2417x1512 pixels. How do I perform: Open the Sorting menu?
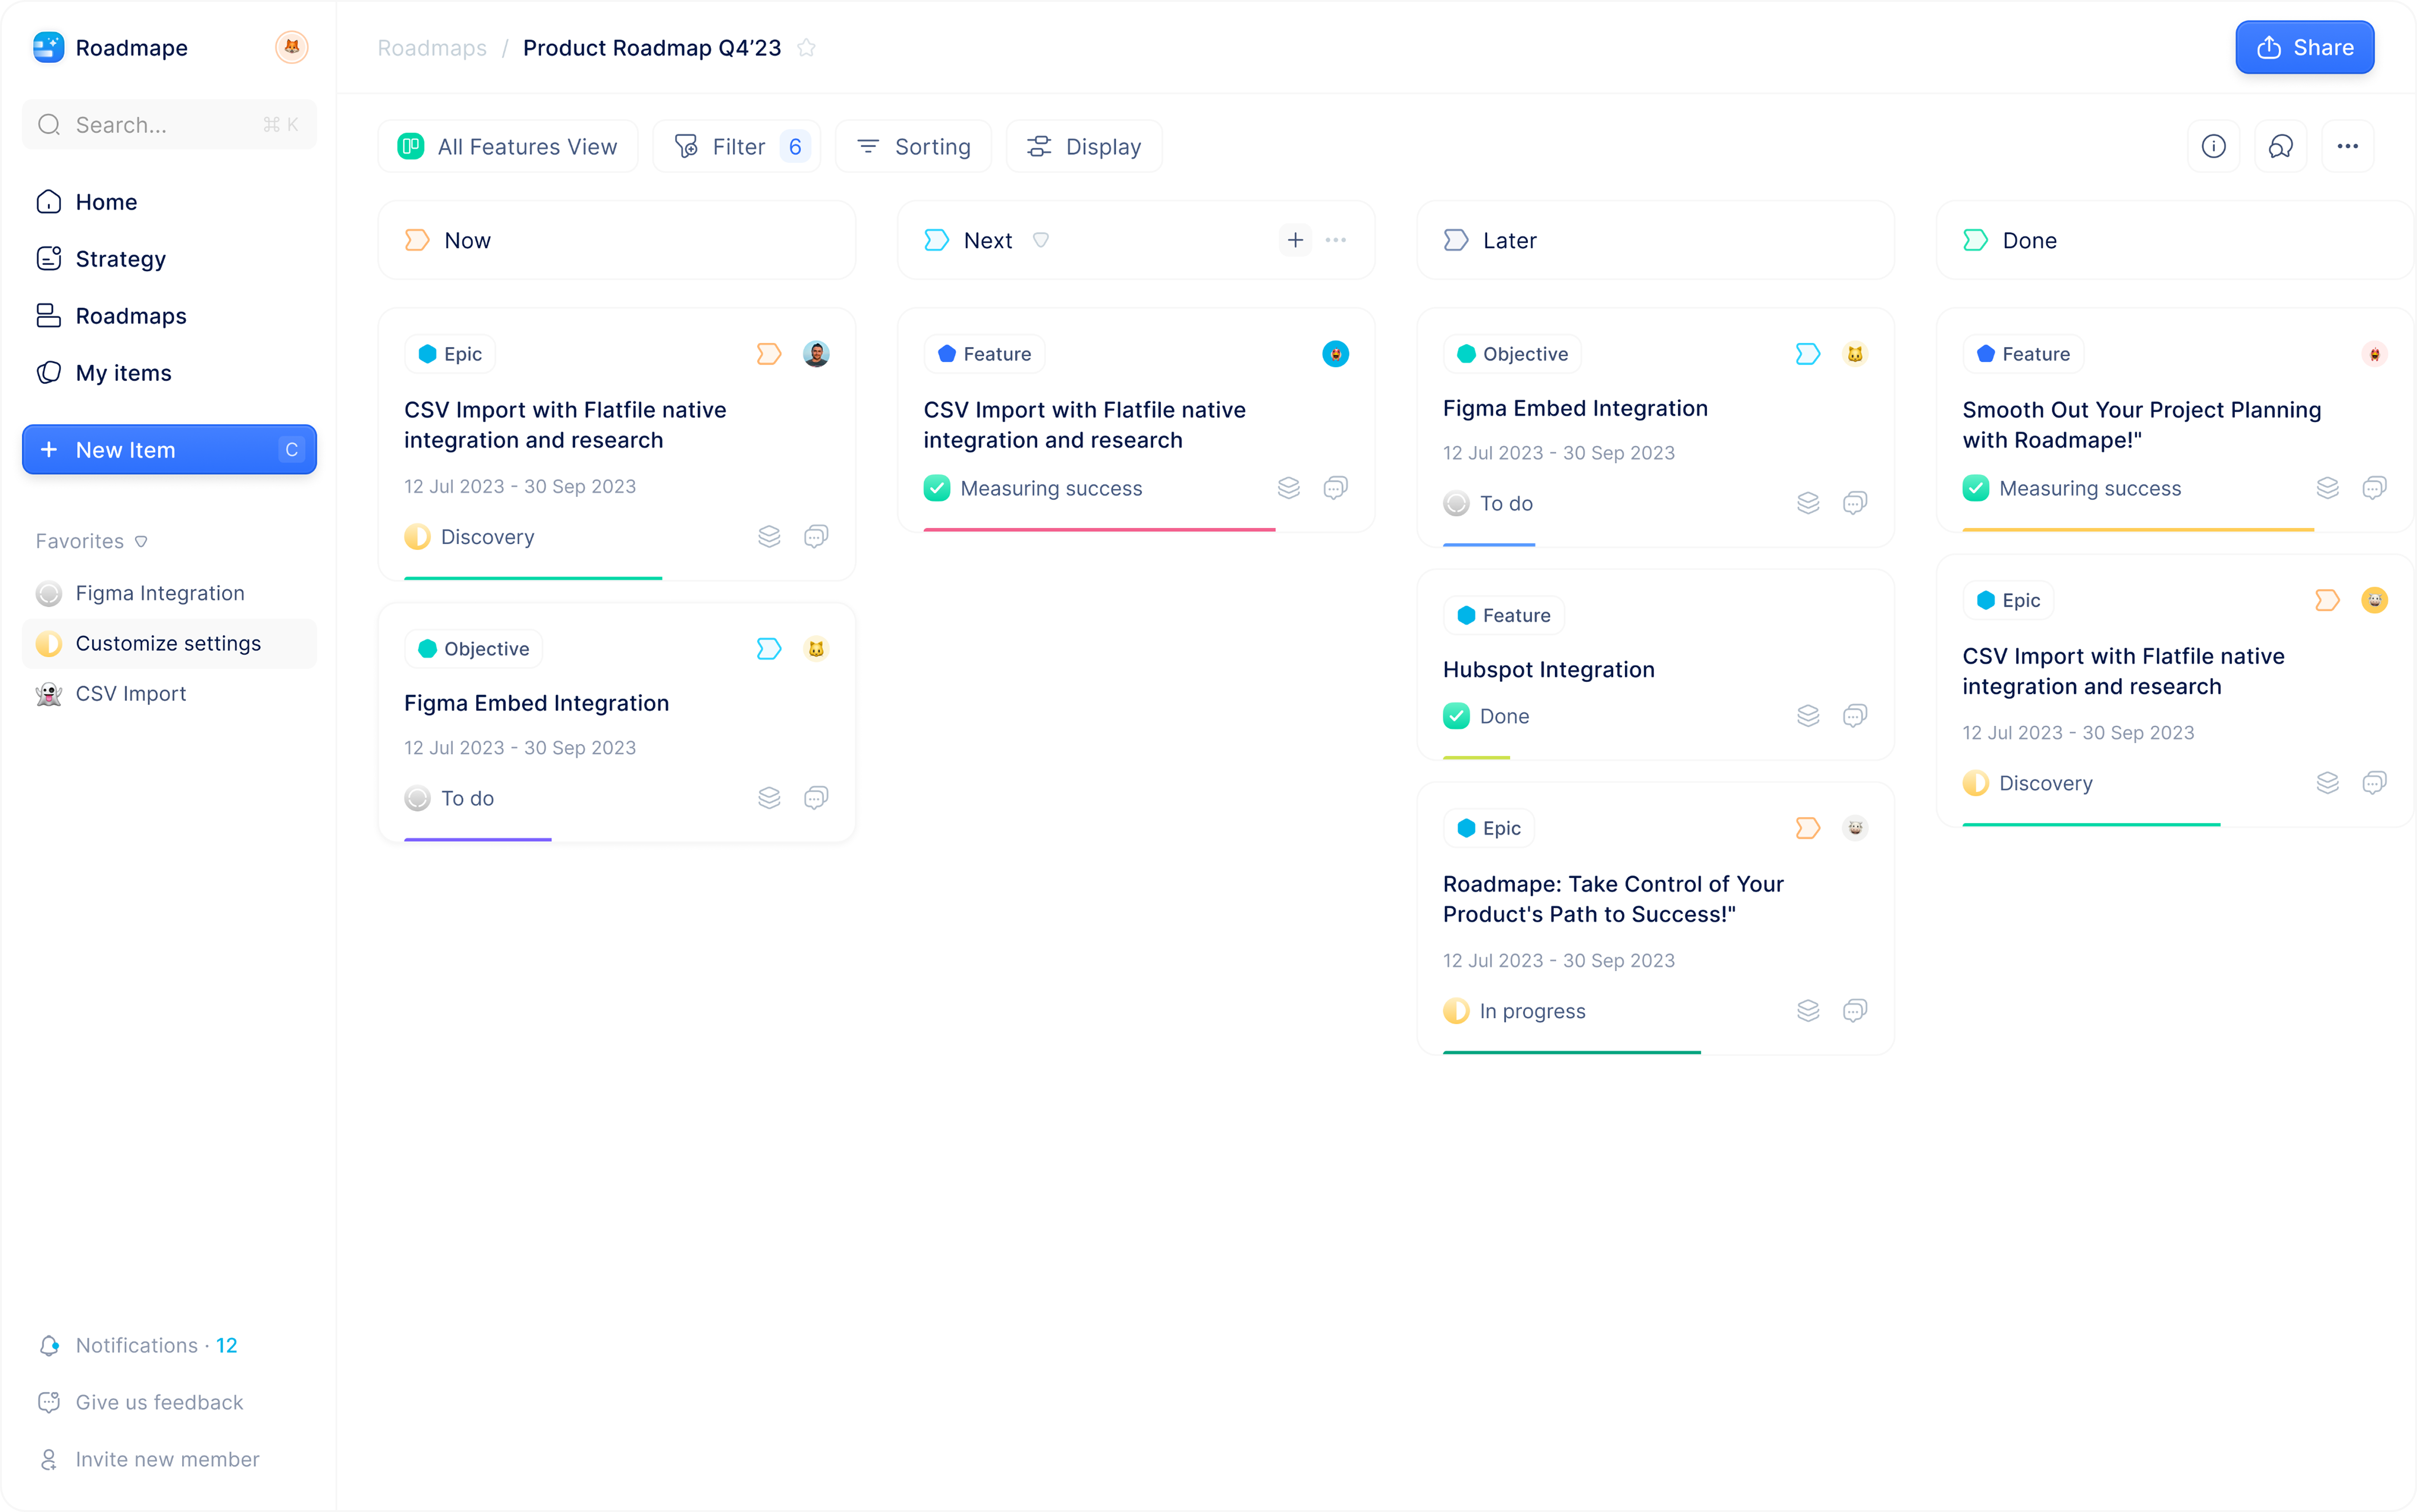pyautogui.click(x=912, y=145)
